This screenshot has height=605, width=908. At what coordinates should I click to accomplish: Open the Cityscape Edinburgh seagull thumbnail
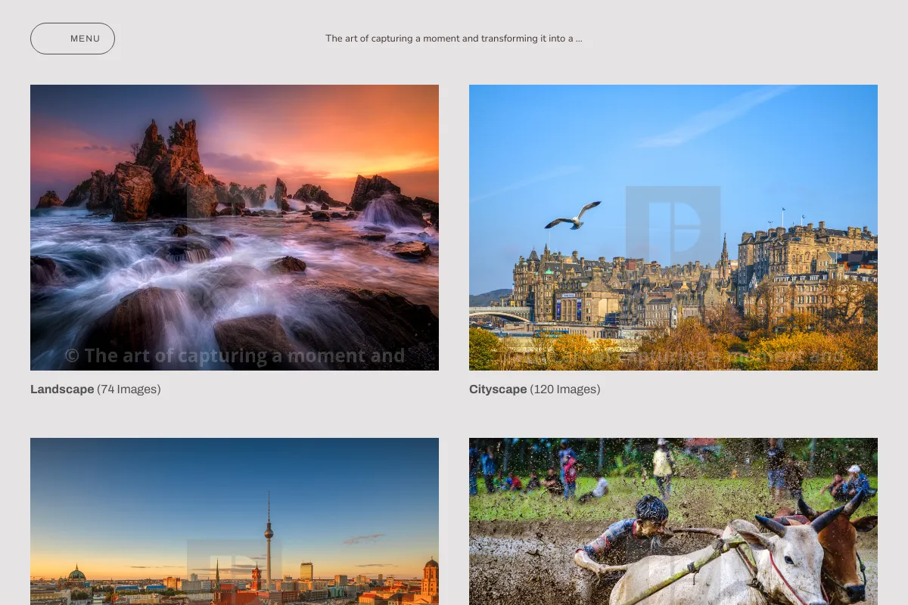[673, 228]
